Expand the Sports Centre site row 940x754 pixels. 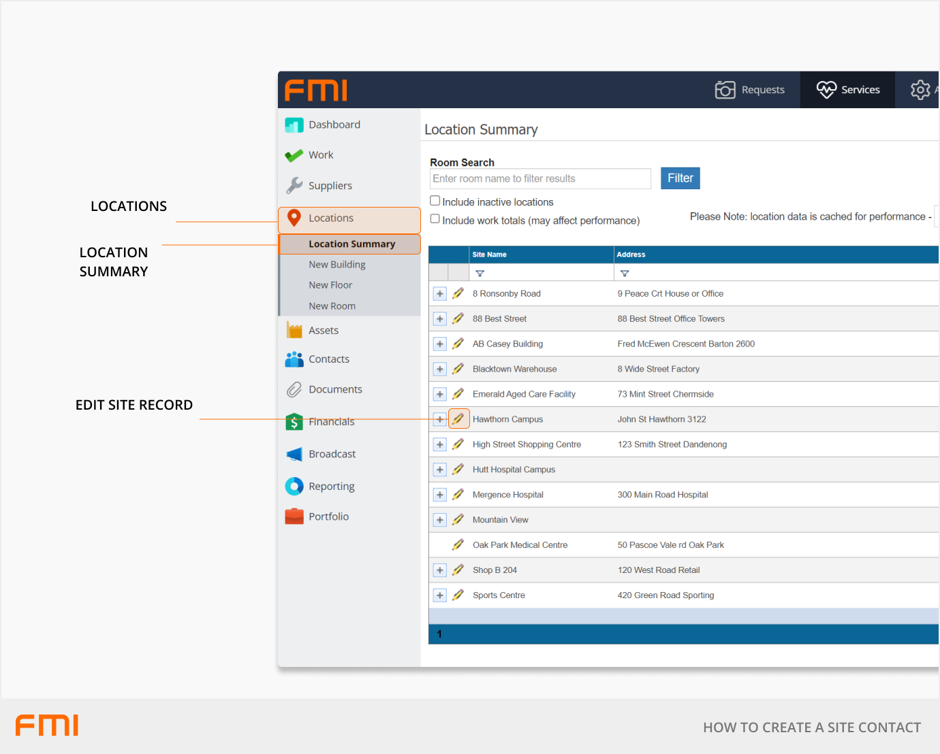pyautogui.click(x=440, y=595)
